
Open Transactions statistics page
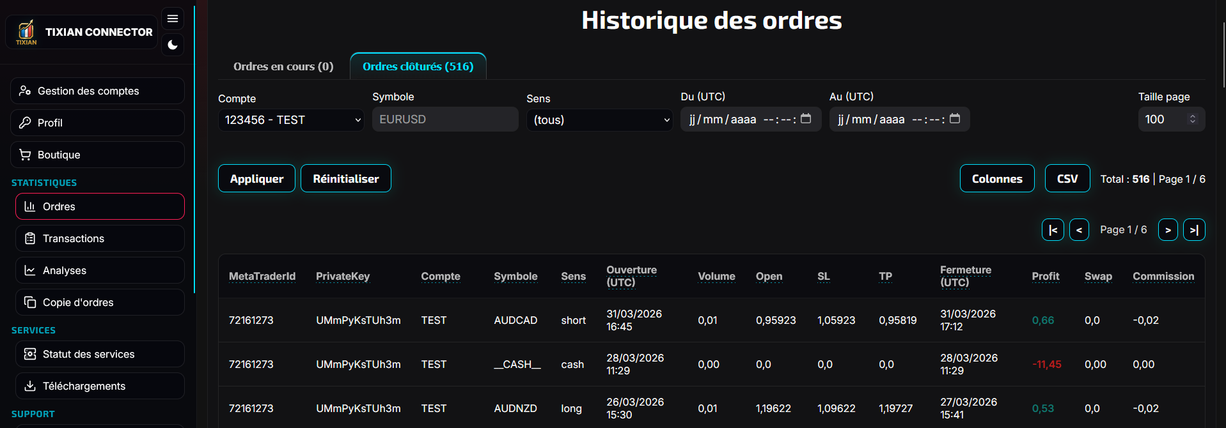tap(100, 238)
